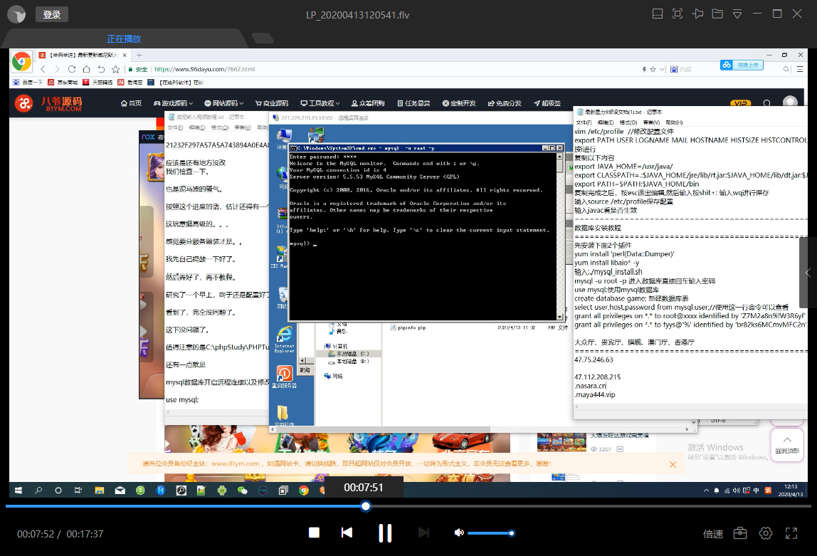Open the 众筹团购 menu item

click(368, 103)
